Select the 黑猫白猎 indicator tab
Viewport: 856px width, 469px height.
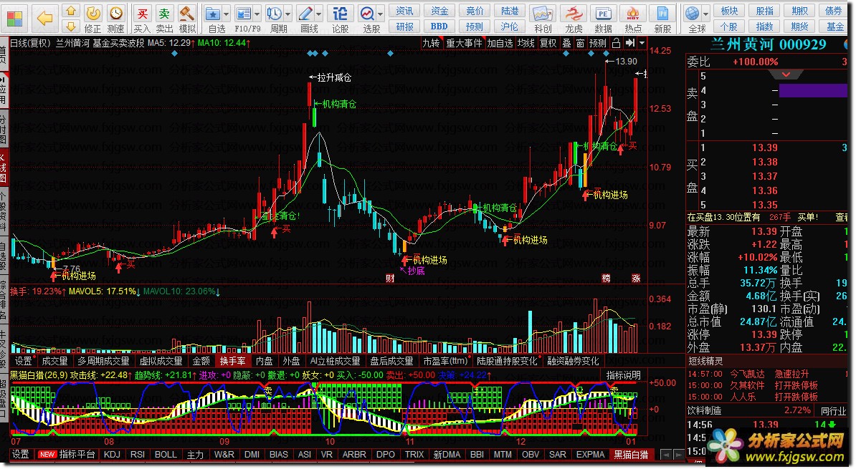click(631, 454)
